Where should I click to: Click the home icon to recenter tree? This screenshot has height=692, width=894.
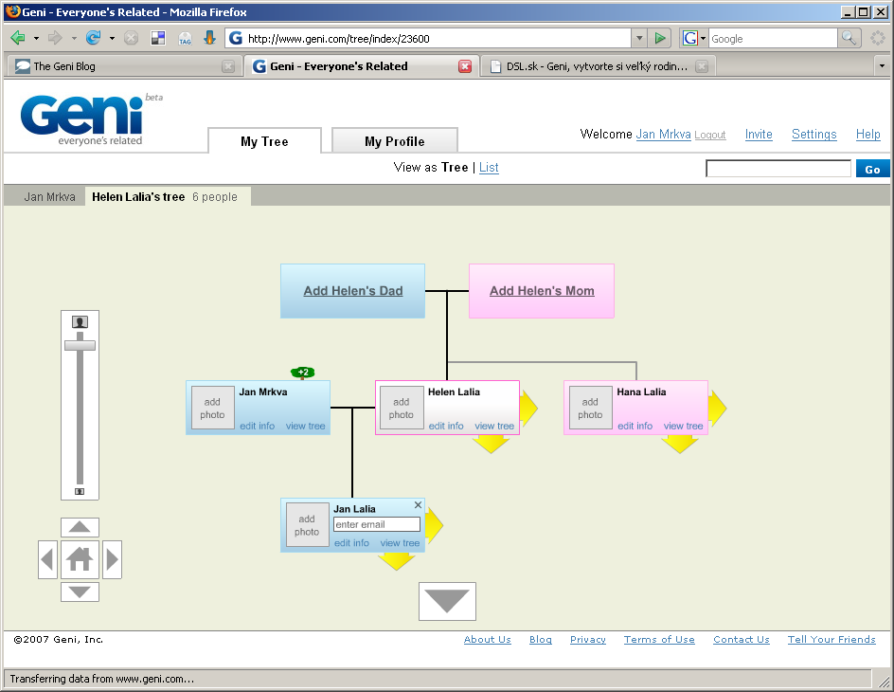click(x=80, y=559)
